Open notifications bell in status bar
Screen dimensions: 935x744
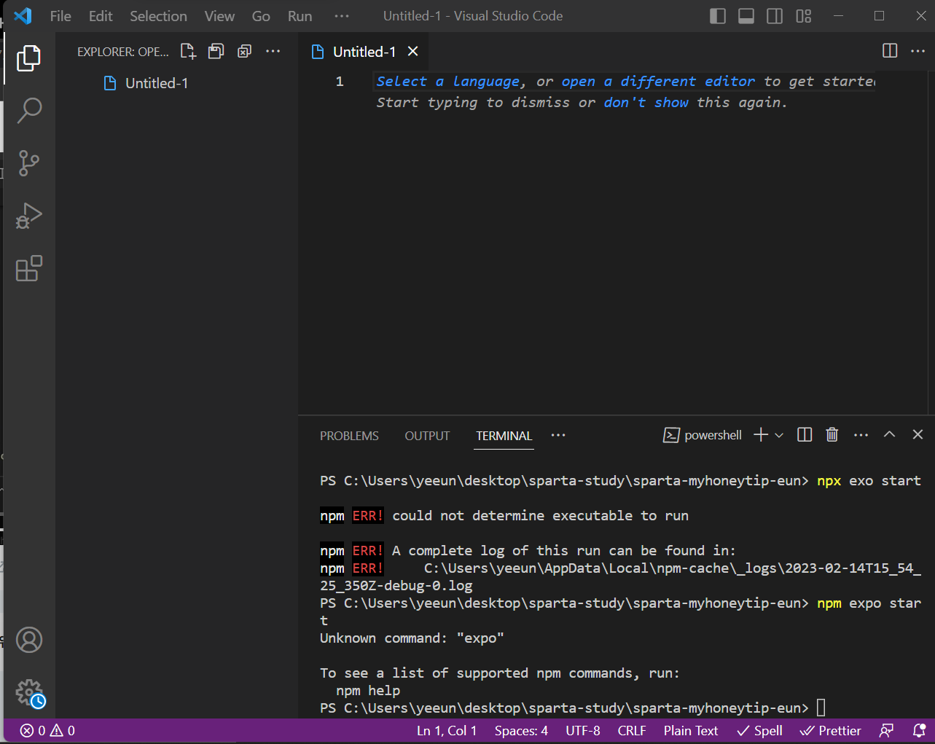[919, 731]
